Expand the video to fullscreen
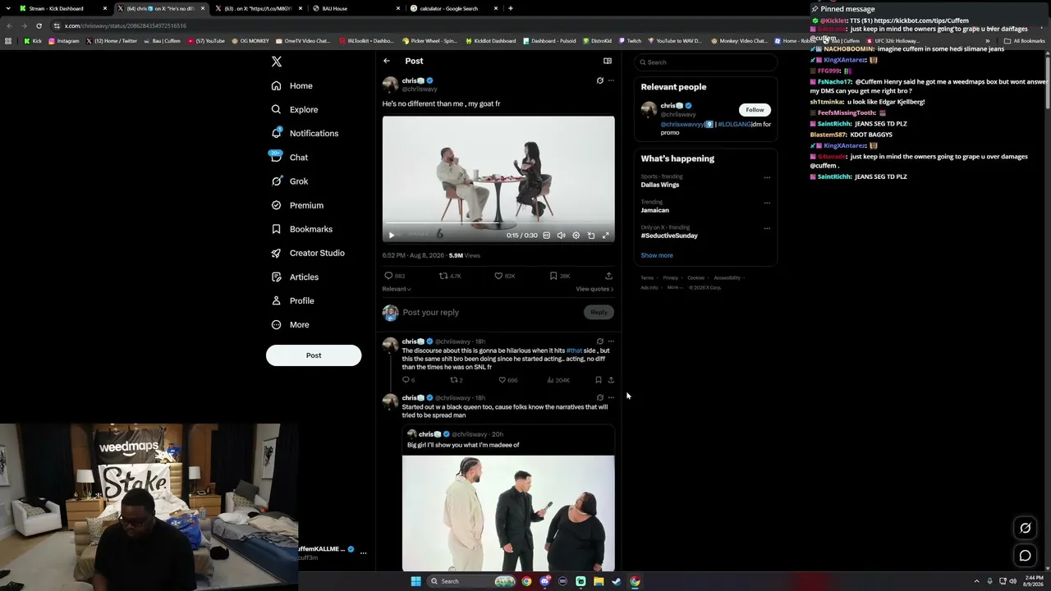Viewport: 1051px width, 591px height. (x=606, y=236)
